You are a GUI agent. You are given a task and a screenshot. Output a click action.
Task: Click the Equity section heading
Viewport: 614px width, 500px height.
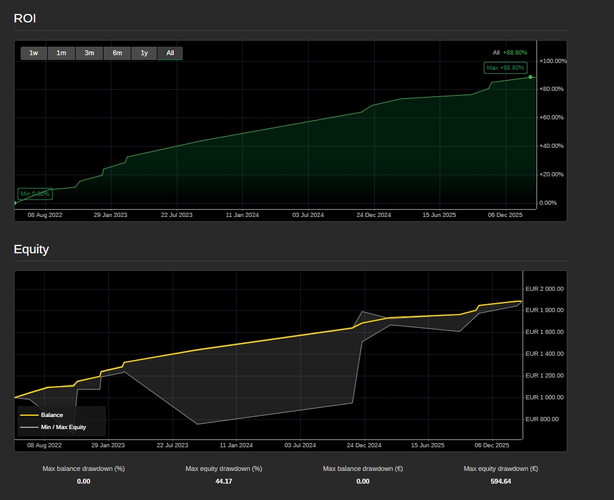31,249
